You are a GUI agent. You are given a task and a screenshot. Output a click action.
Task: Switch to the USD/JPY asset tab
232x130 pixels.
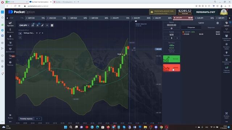(120, 18)
